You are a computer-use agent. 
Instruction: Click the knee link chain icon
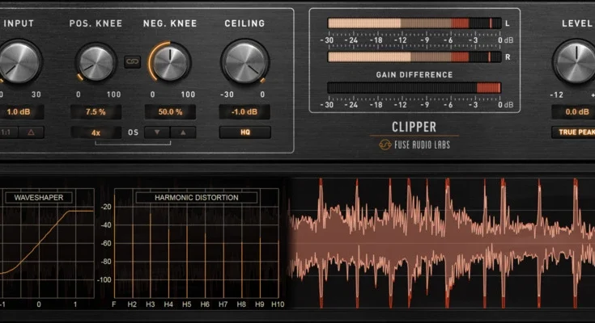[x=132, y=61]
